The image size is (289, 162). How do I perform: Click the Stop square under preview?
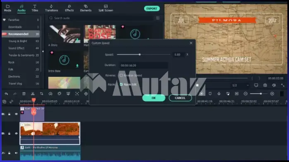click(x=197, y=85)
